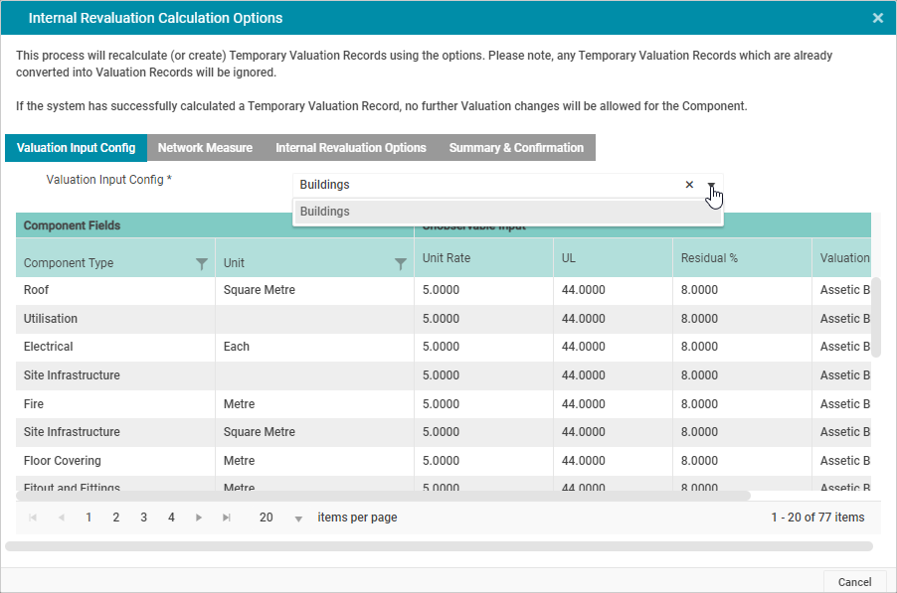
Task: Select page 2 in the pager
Action: click(x=116, y=518)
